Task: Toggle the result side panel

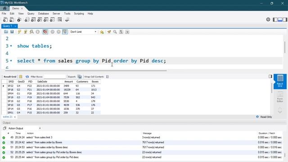Action: pyautogui.click(x=270, y=76)
